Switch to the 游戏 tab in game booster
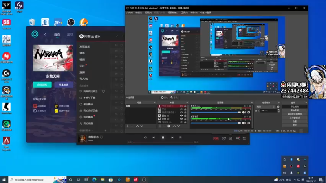This screenshot has width=326, height=183. pyautogui.click(x=70, y=35)
